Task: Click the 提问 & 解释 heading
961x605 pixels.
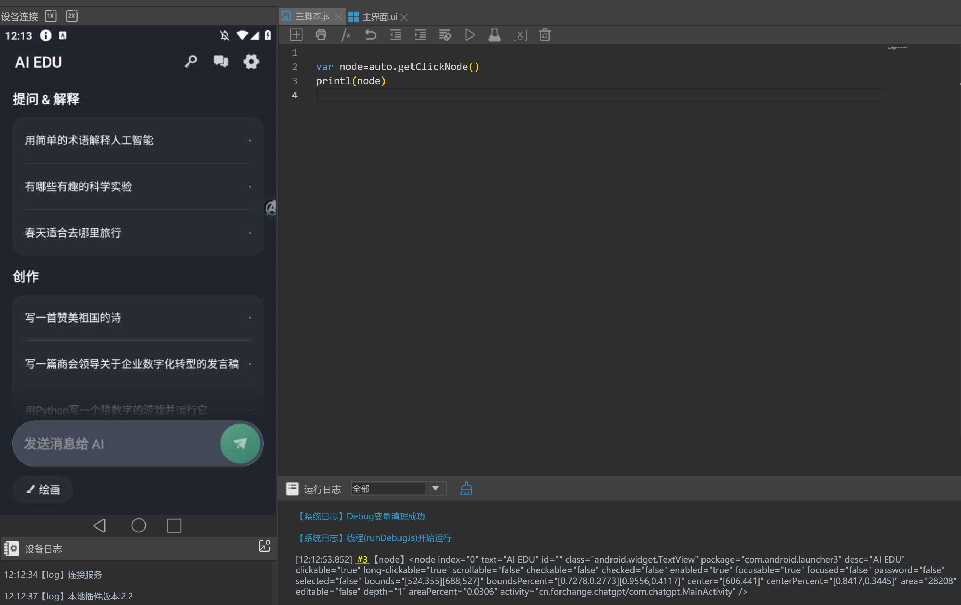Action: point(46,99)
